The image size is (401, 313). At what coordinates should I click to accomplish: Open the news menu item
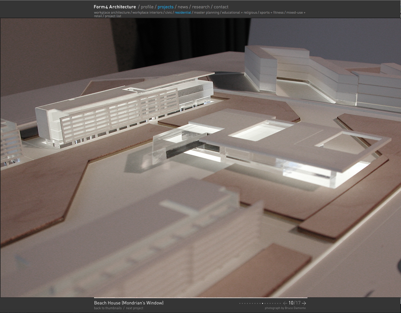coord(183,7)
